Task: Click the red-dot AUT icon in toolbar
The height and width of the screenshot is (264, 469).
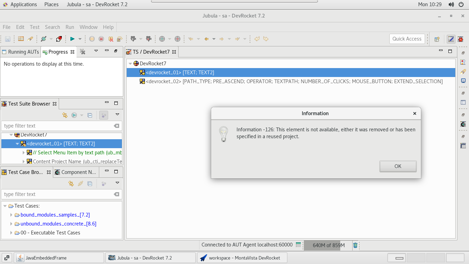Action: (59, 39)
